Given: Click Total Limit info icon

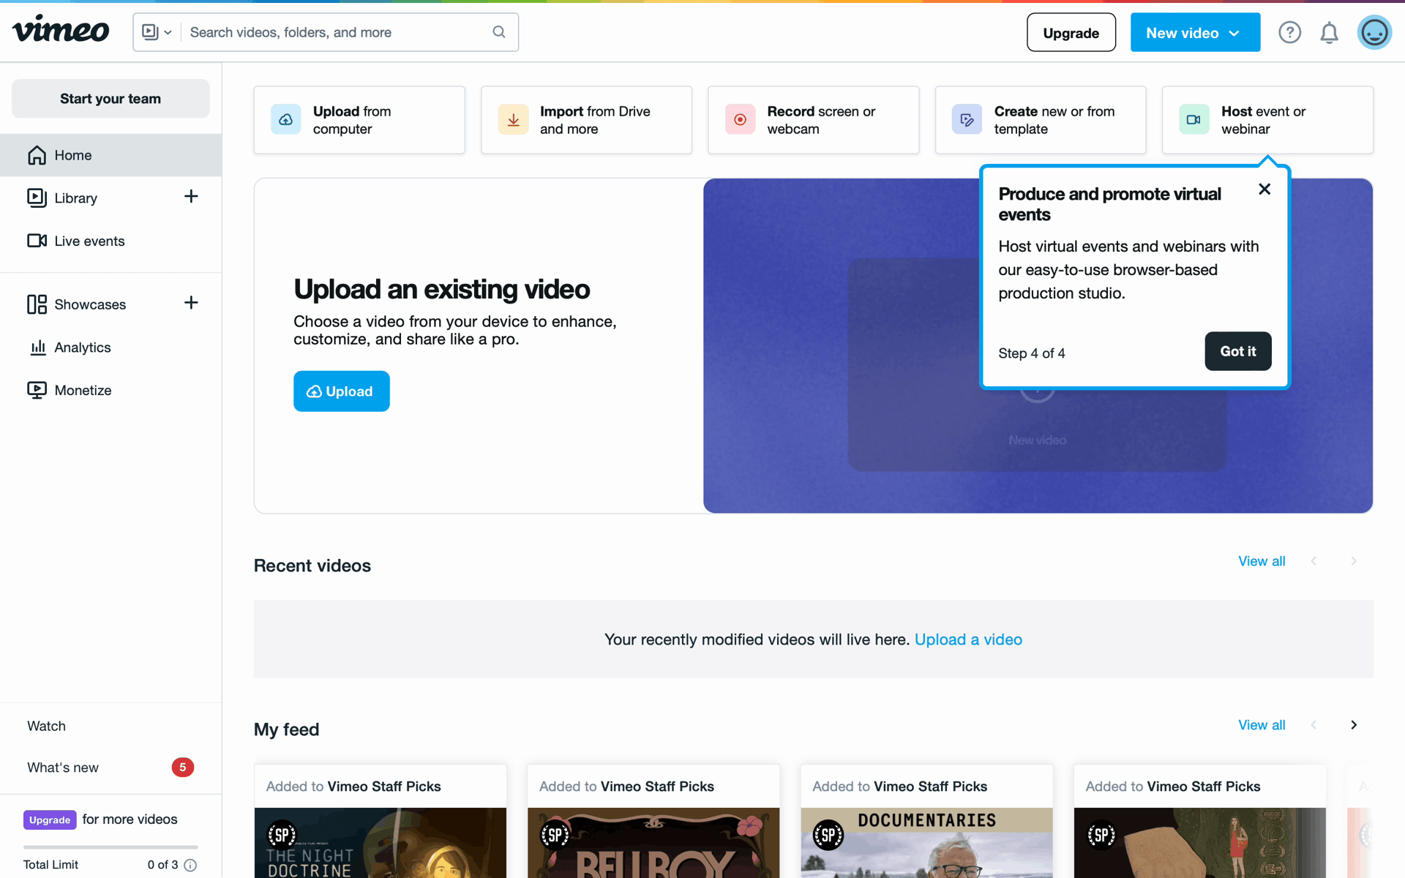Looking at the screenshot, I should (190, 865).
